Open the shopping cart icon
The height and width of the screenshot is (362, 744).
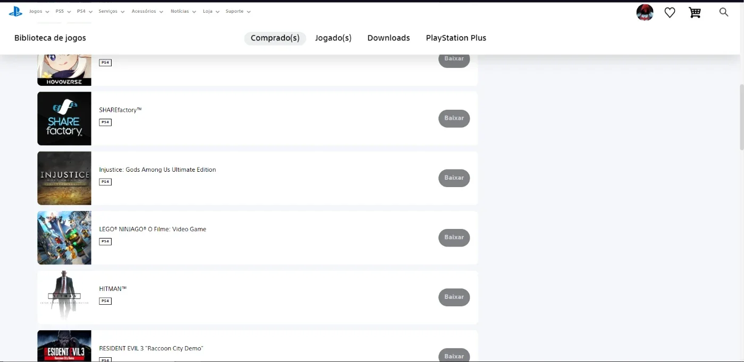point(695,12)
